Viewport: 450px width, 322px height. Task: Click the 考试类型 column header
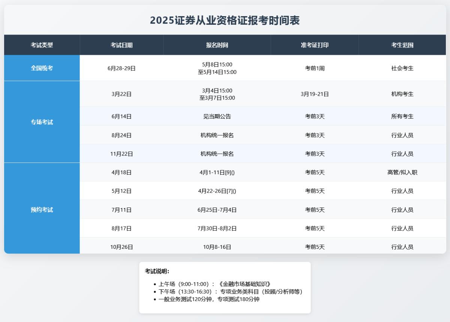(42, 45)
